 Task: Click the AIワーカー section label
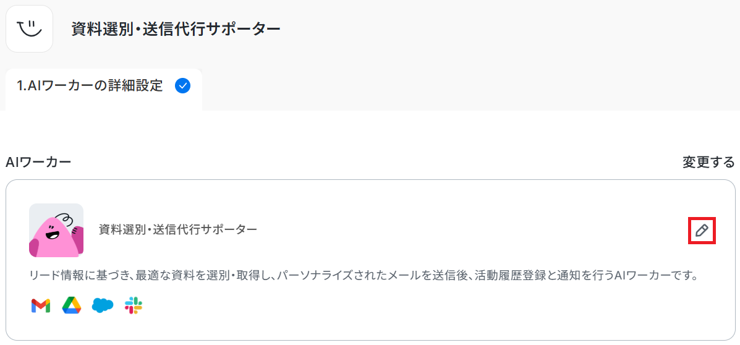(x=38, y=162)
